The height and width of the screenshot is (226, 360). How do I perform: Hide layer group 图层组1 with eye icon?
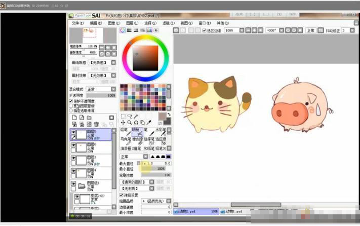pos(73,183)
